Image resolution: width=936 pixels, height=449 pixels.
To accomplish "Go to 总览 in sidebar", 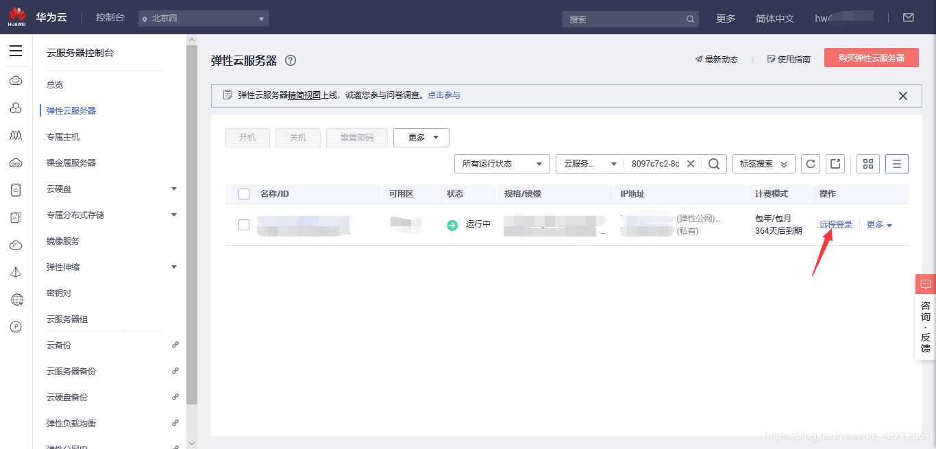I will (55, 84).
